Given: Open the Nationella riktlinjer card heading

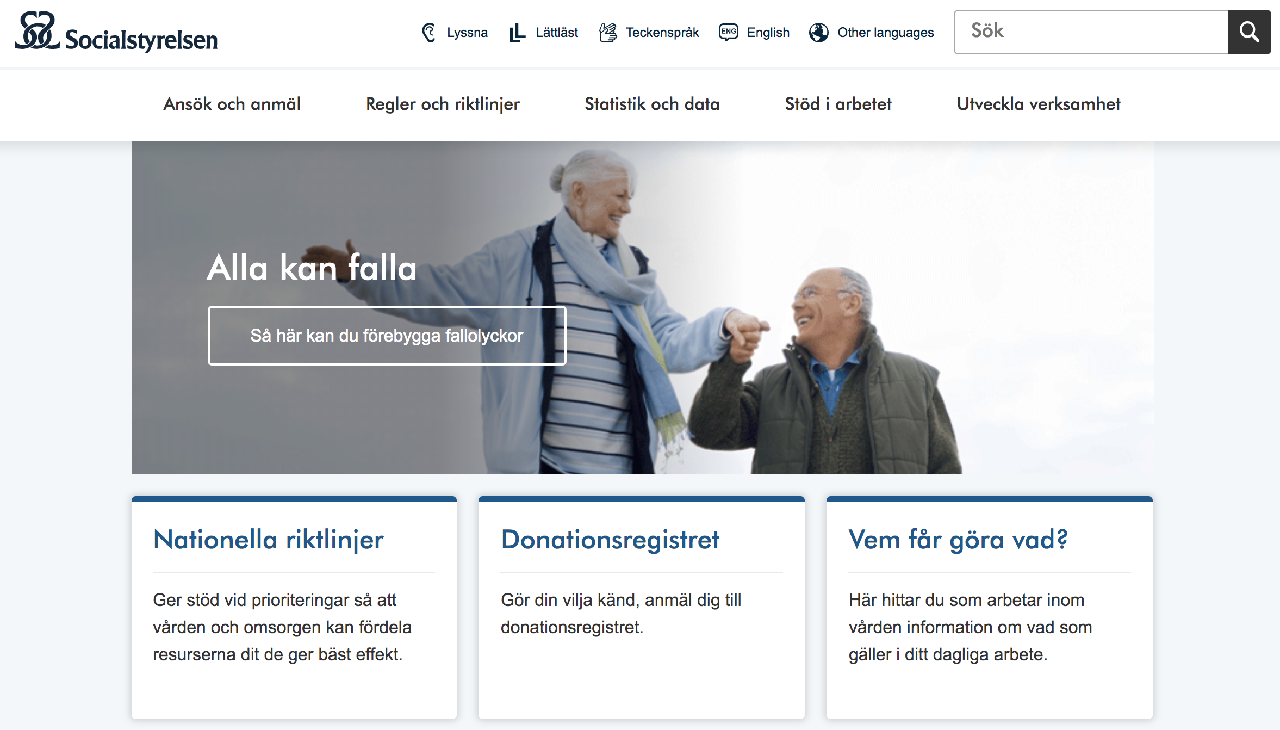Looking at the screenshot, I should click(269, 540).
